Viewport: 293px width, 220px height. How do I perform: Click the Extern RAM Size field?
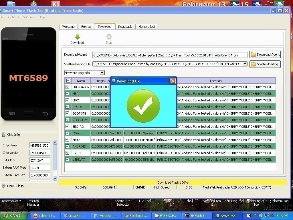click(x=39, y=175)
